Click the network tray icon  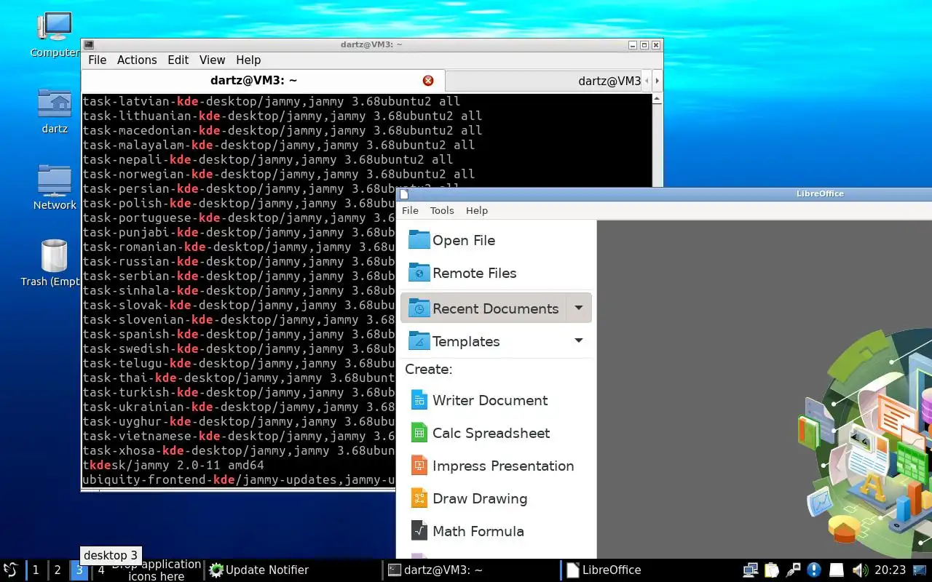pyautogui.click(x=750, y=570)
